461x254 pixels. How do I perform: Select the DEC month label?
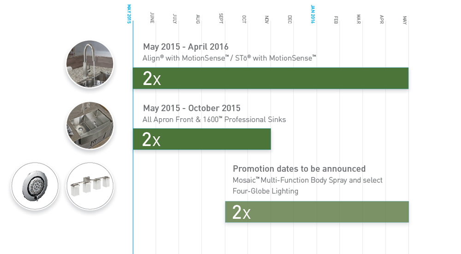(290, 19)
